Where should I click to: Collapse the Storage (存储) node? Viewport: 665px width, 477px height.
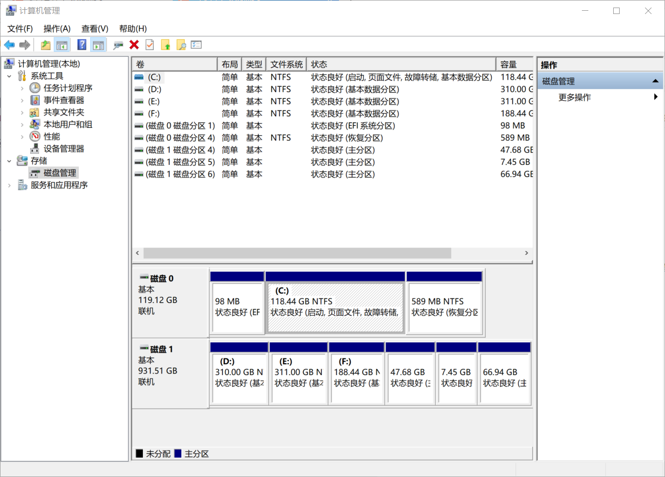9,161
